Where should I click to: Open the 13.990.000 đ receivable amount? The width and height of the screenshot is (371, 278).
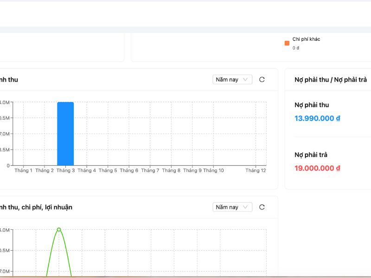317,118
